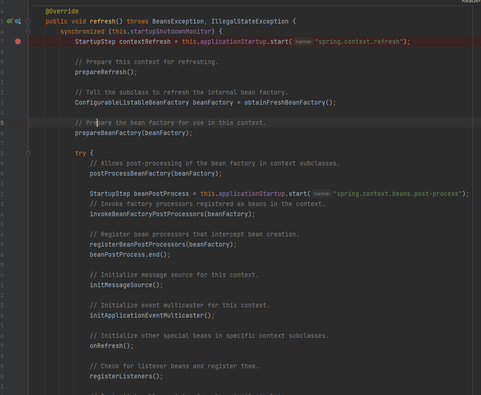
Task: Click the obtainFreshBeanFactory() call
Action: pyautogui.click(x=288, y=103)
